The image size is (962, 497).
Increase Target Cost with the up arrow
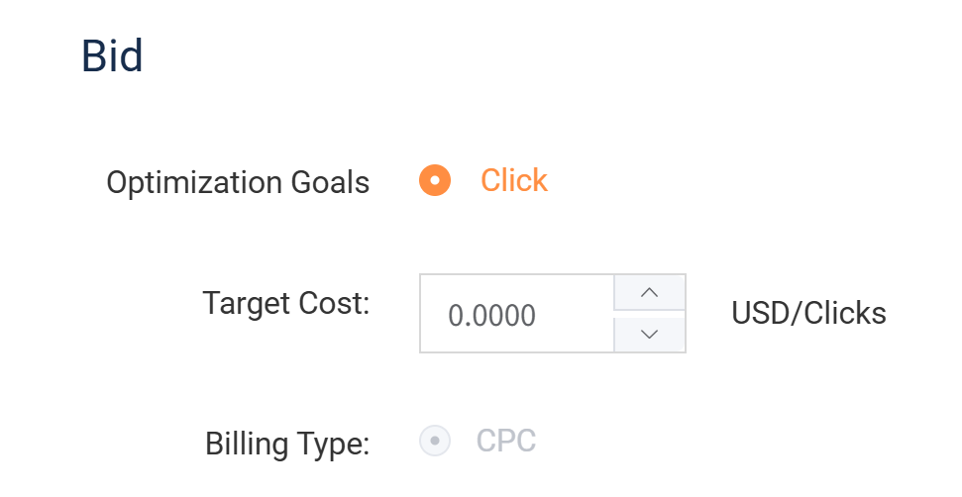point(650,293)
